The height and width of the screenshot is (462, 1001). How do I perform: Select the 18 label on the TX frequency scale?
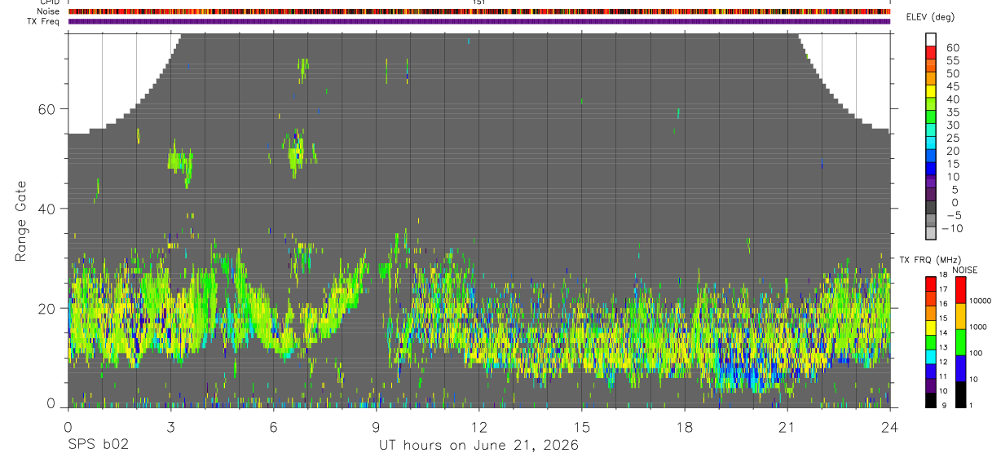(942, 275)
